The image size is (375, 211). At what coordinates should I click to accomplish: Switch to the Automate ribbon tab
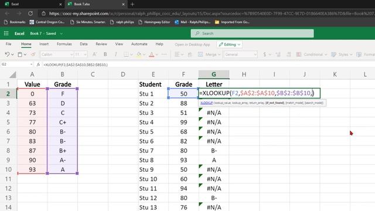[x=139, y=44]
